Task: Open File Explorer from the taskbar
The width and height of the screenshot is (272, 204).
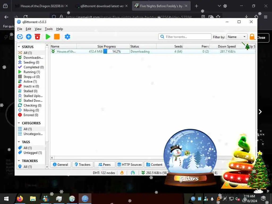Action: tap(33, 199)
